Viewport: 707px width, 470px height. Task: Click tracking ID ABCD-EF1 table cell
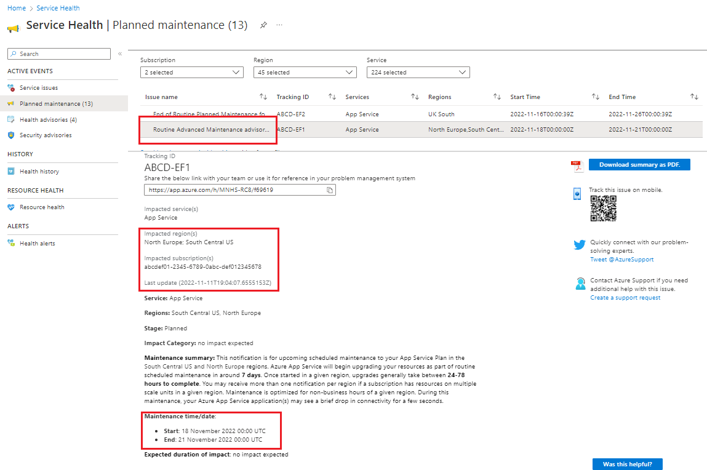[x=291, y=130]
